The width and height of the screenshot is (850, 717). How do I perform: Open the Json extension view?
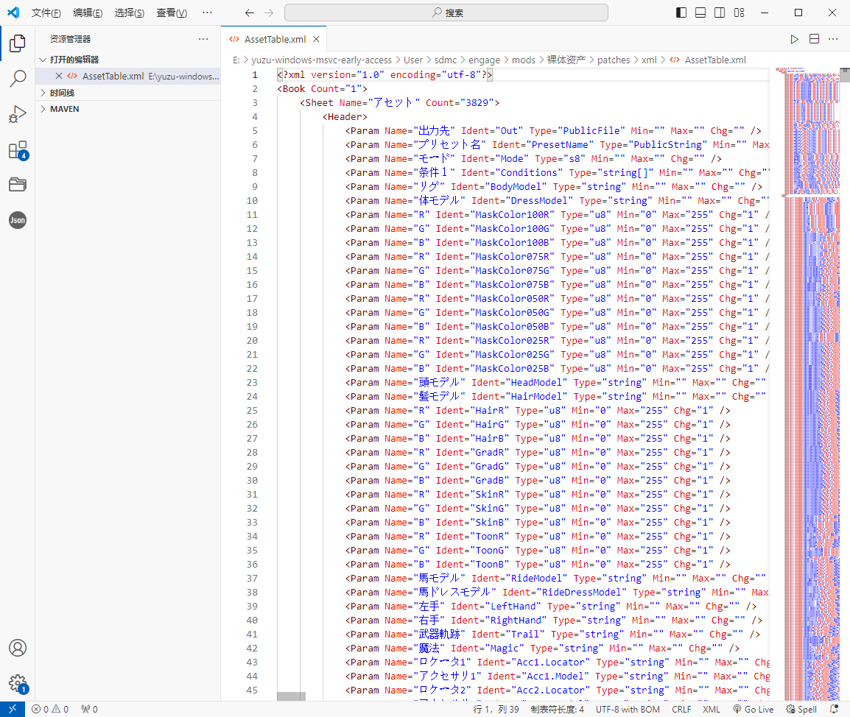coord(18,220)
